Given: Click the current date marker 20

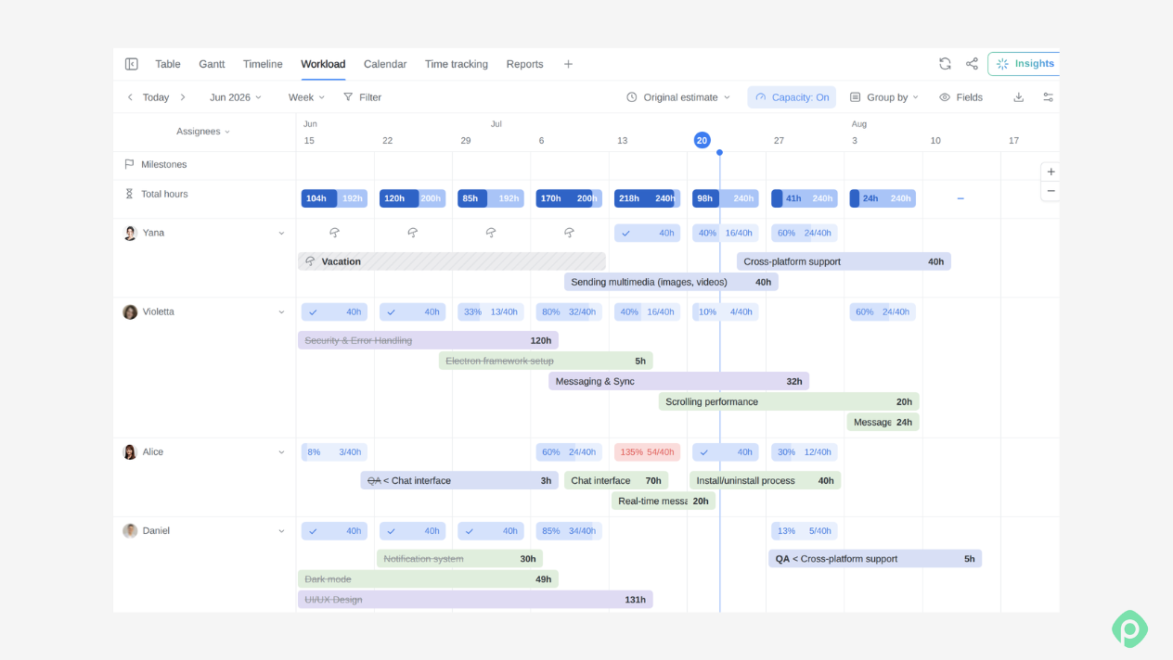Looking at the screenshot, I should coord(702,140).
